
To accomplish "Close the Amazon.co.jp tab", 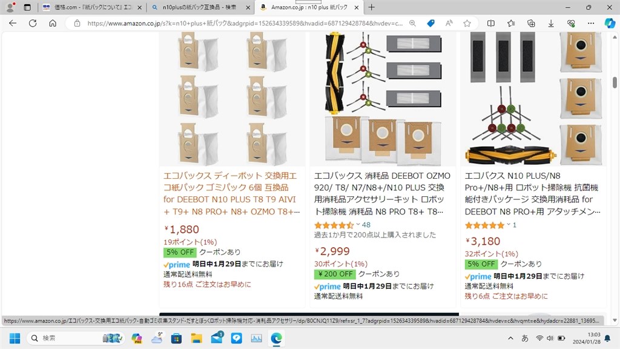I will click(x=356, y=7).
